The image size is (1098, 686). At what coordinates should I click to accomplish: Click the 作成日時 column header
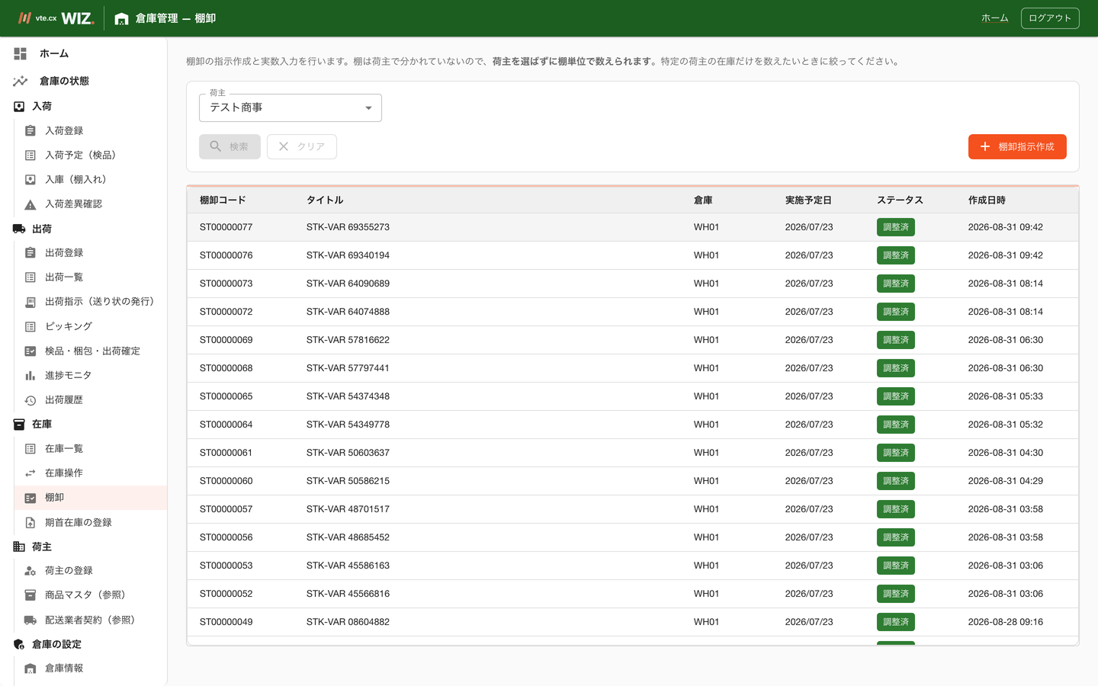click(x=987, y=200)
